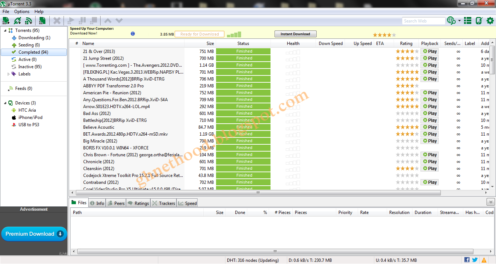Image resolution: width=496 pixels, height=264 pixels.
Task: Open the Help menu
Action: 39,12
